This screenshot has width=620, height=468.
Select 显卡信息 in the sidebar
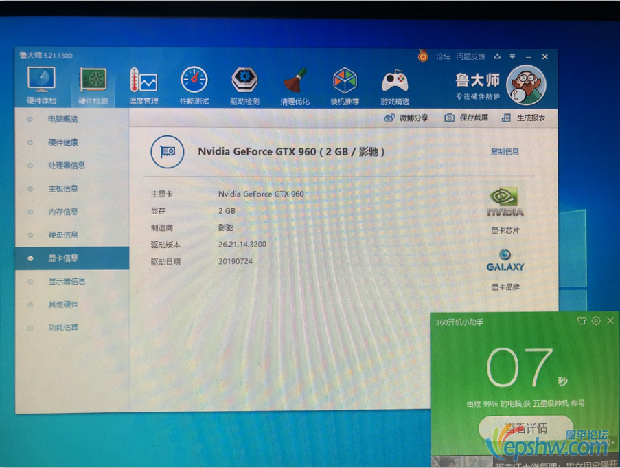[x=72, y=258]
